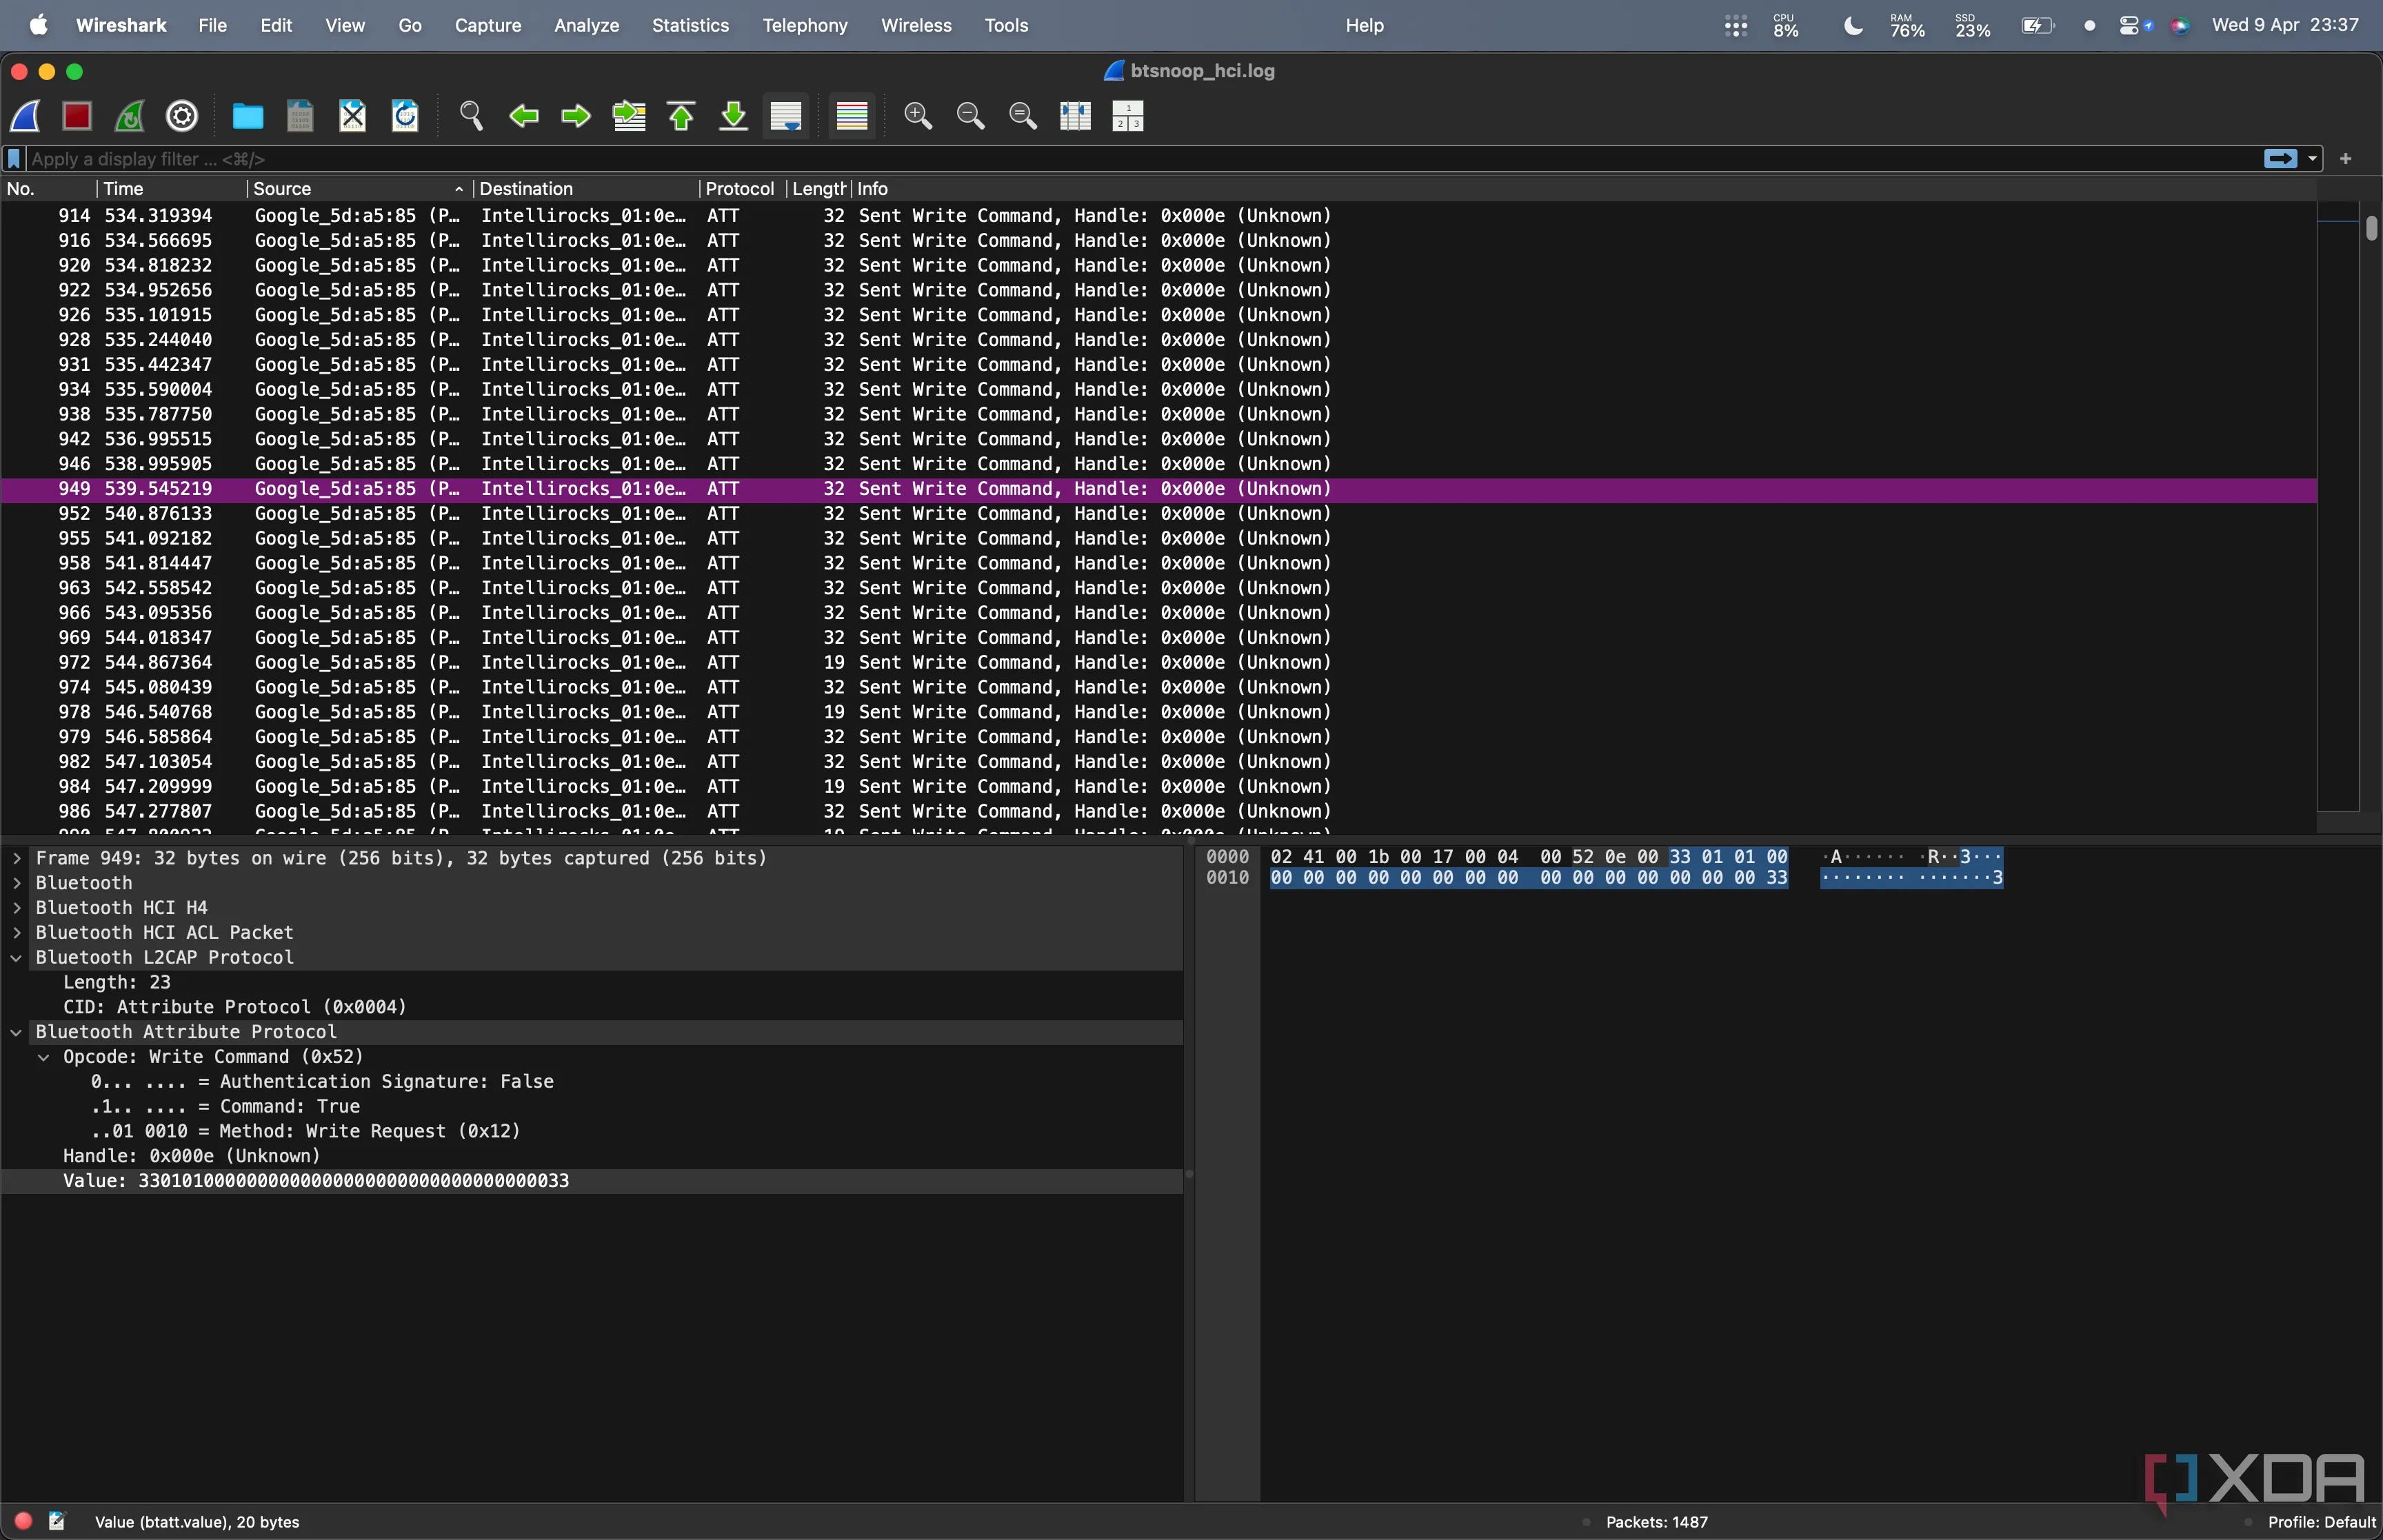The image size is (2383, 1540).
Task: Open the Analyze menu
Action: tap(587, 25)
